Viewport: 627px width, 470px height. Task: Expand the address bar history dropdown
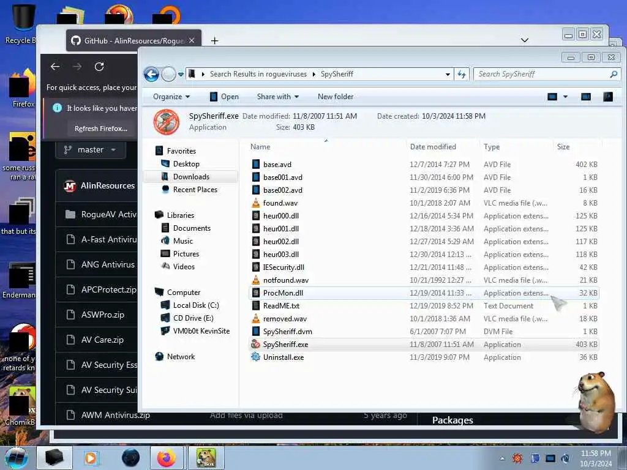(448, 74)
